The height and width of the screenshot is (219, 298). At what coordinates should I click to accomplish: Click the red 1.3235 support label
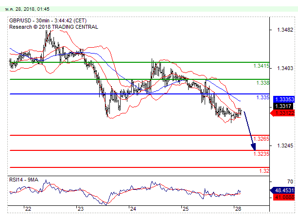click(x=262, y=154)
